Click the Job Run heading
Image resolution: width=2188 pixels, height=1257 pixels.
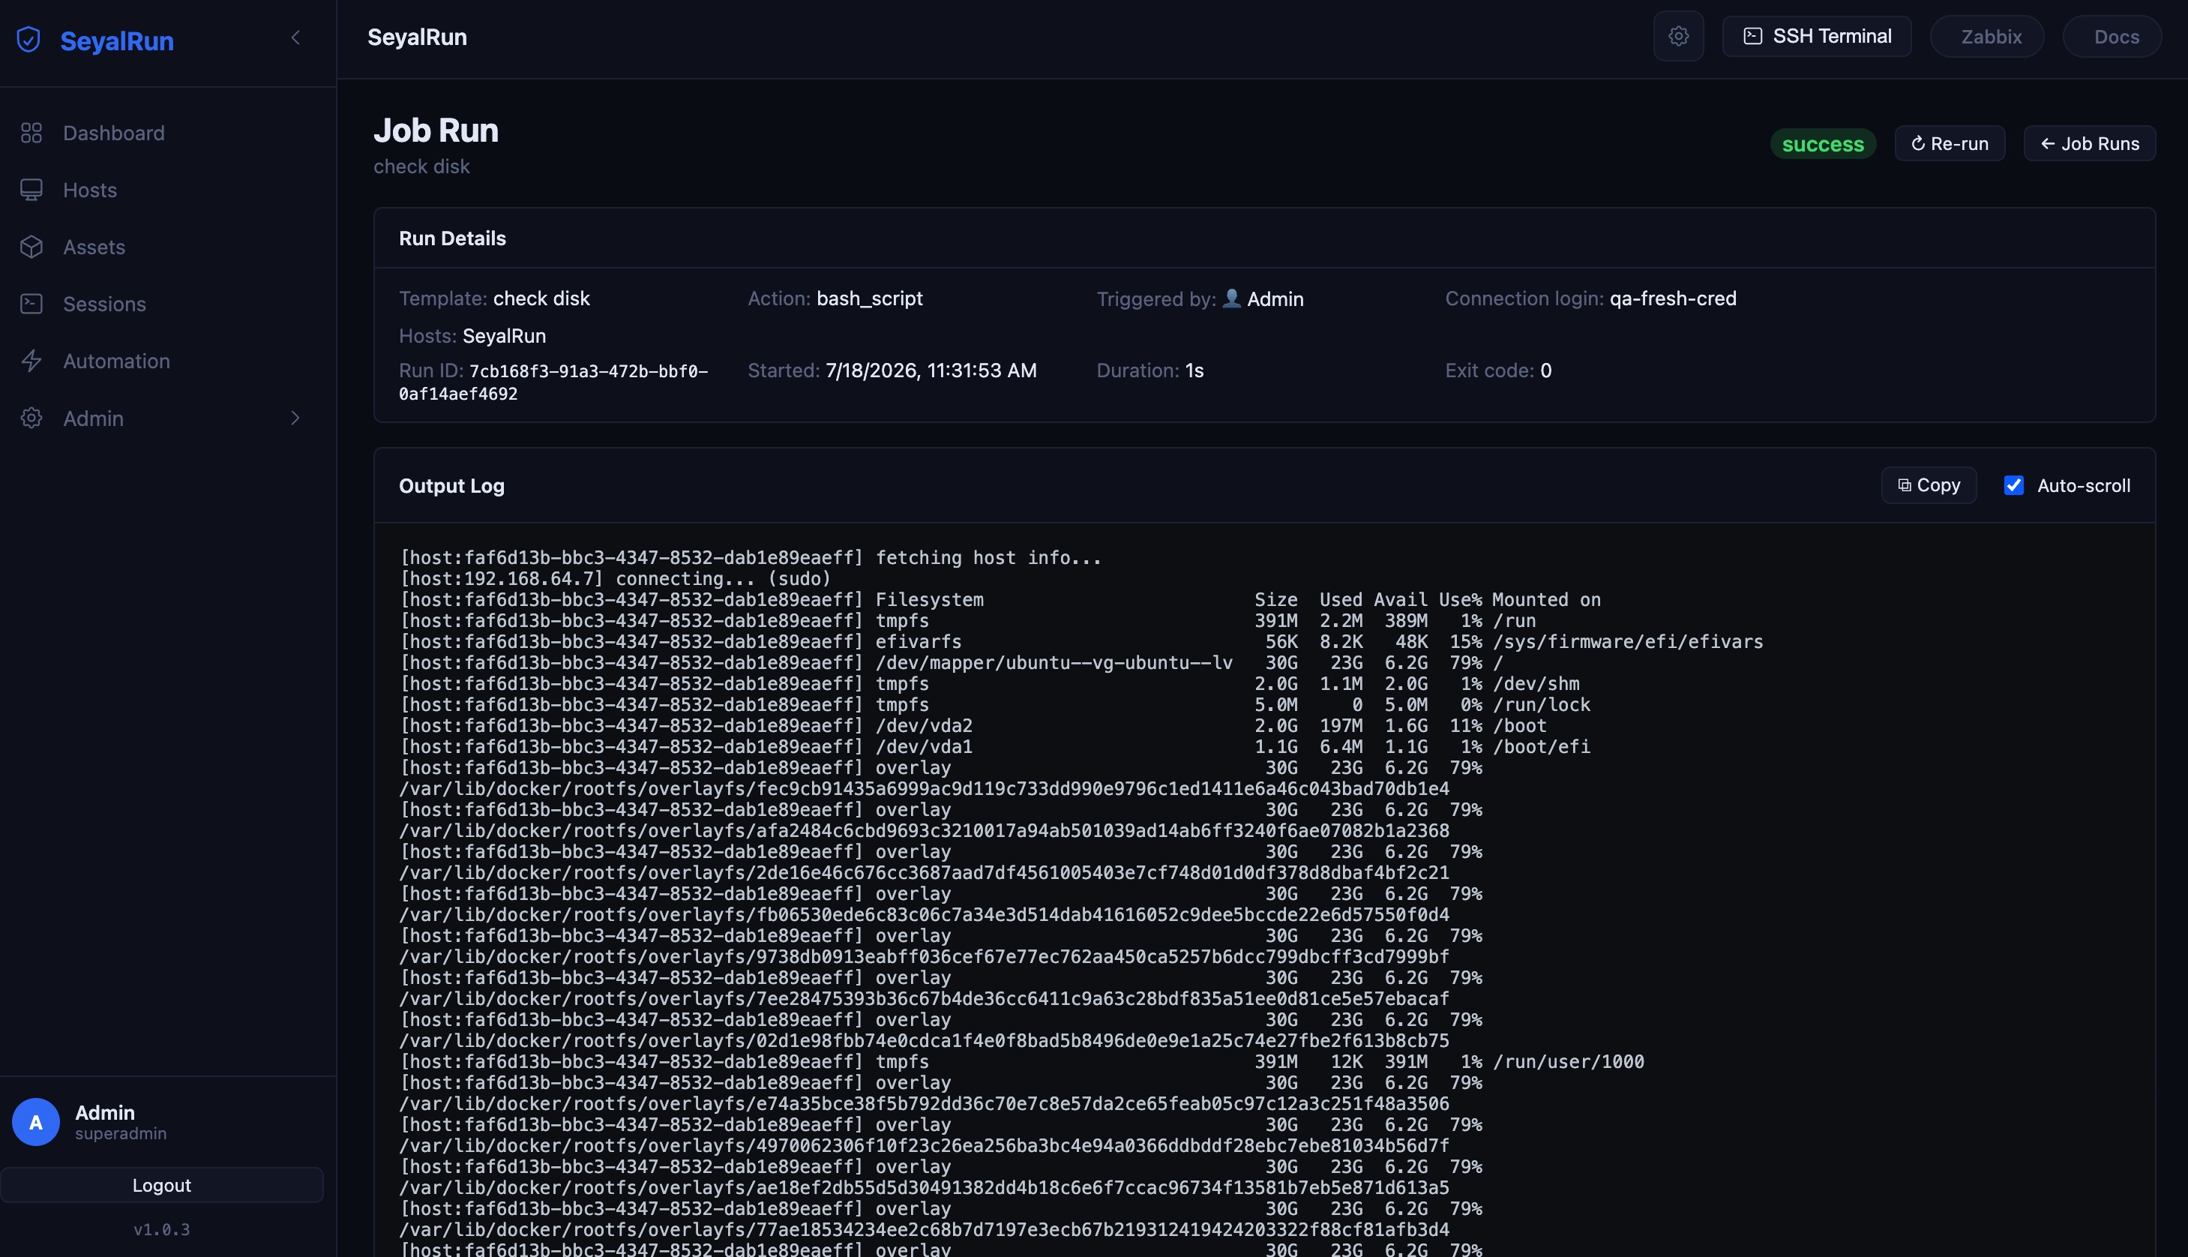click(436, 130)
